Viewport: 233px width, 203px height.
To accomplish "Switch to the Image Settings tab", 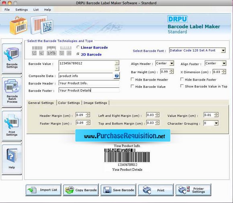I will (x=95, y=103).
